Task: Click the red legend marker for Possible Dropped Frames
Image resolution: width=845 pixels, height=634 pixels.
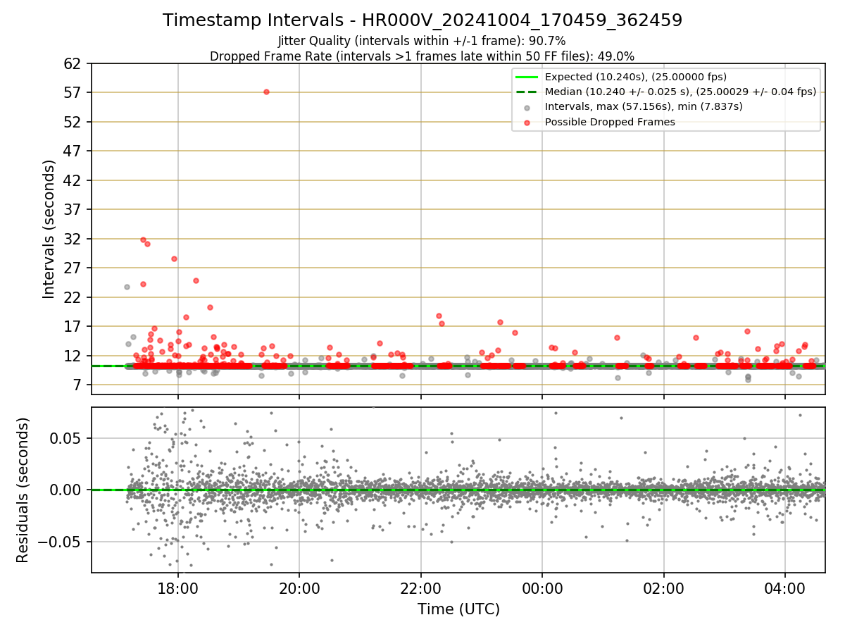Action: 527,122
